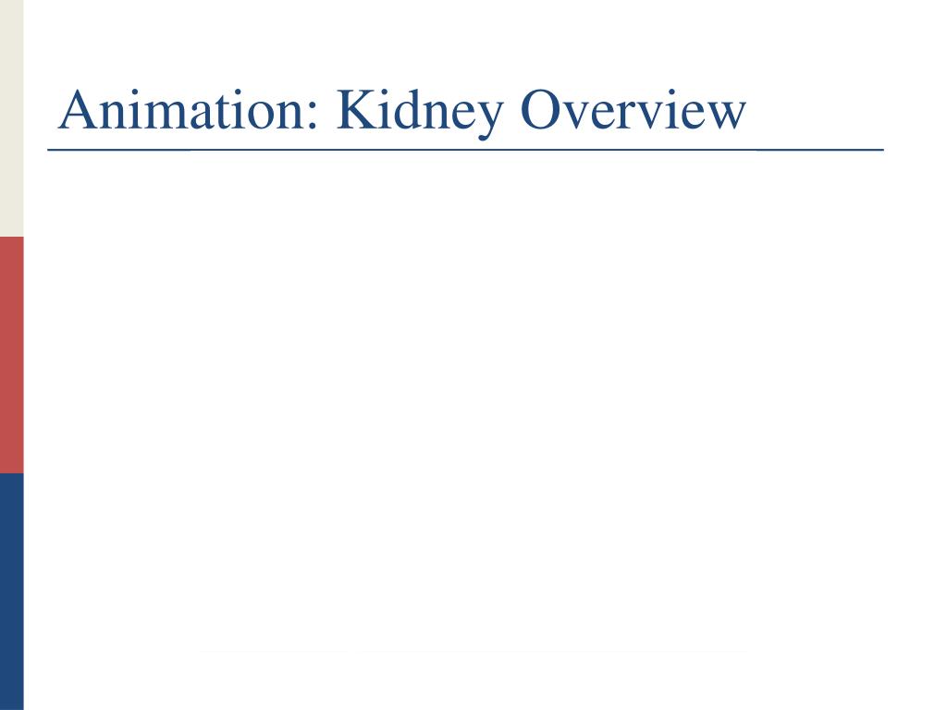Screen dimensions: 947x710
Task: Pick the beige sidebar color block
Action: coord(11,118)
